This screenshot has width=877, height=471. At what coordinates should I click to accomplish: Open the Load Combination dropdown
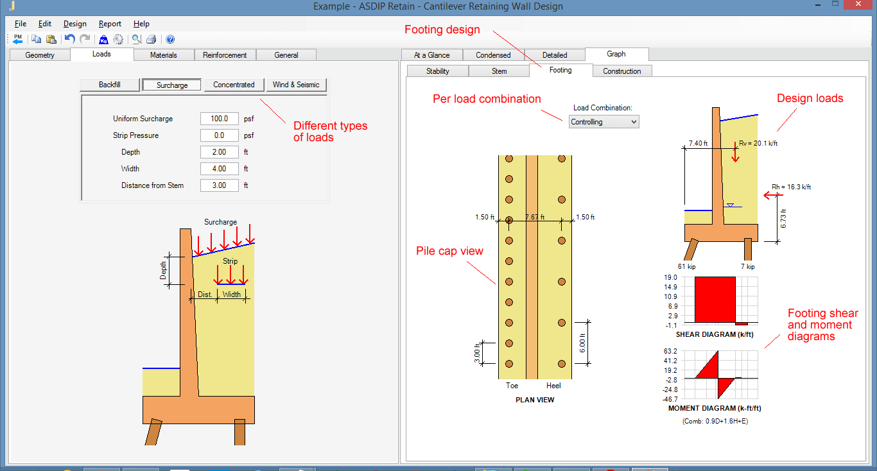tap(634, 121)
